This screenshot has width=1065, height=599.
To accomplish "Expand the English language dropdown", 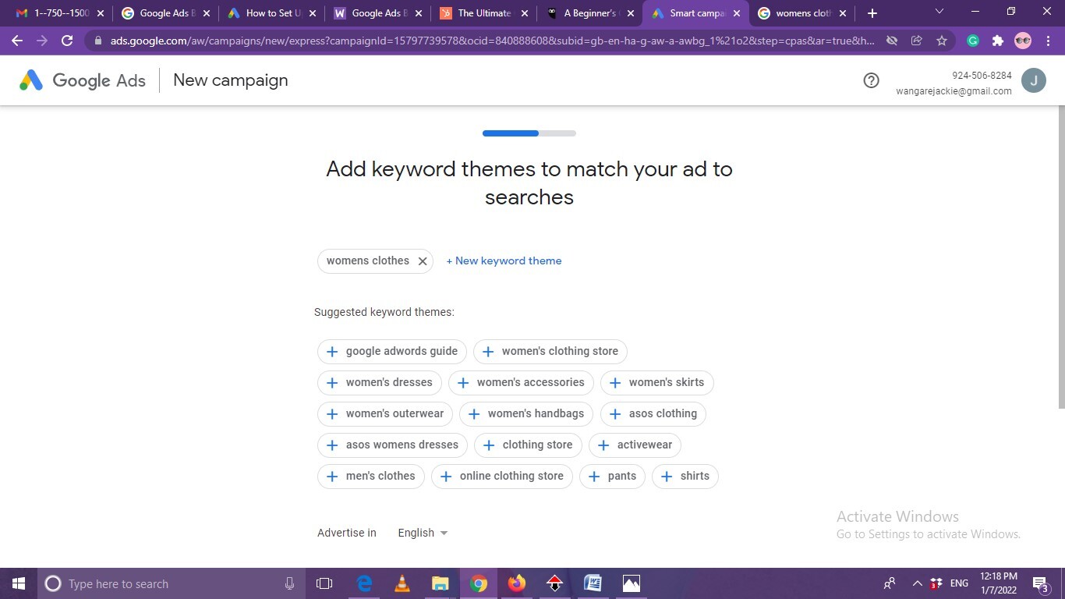I will click(423, 533).
